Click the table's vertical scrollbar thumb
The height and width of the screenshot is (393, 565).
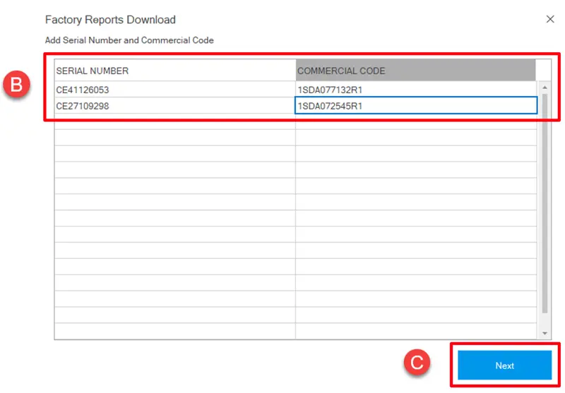545,203
